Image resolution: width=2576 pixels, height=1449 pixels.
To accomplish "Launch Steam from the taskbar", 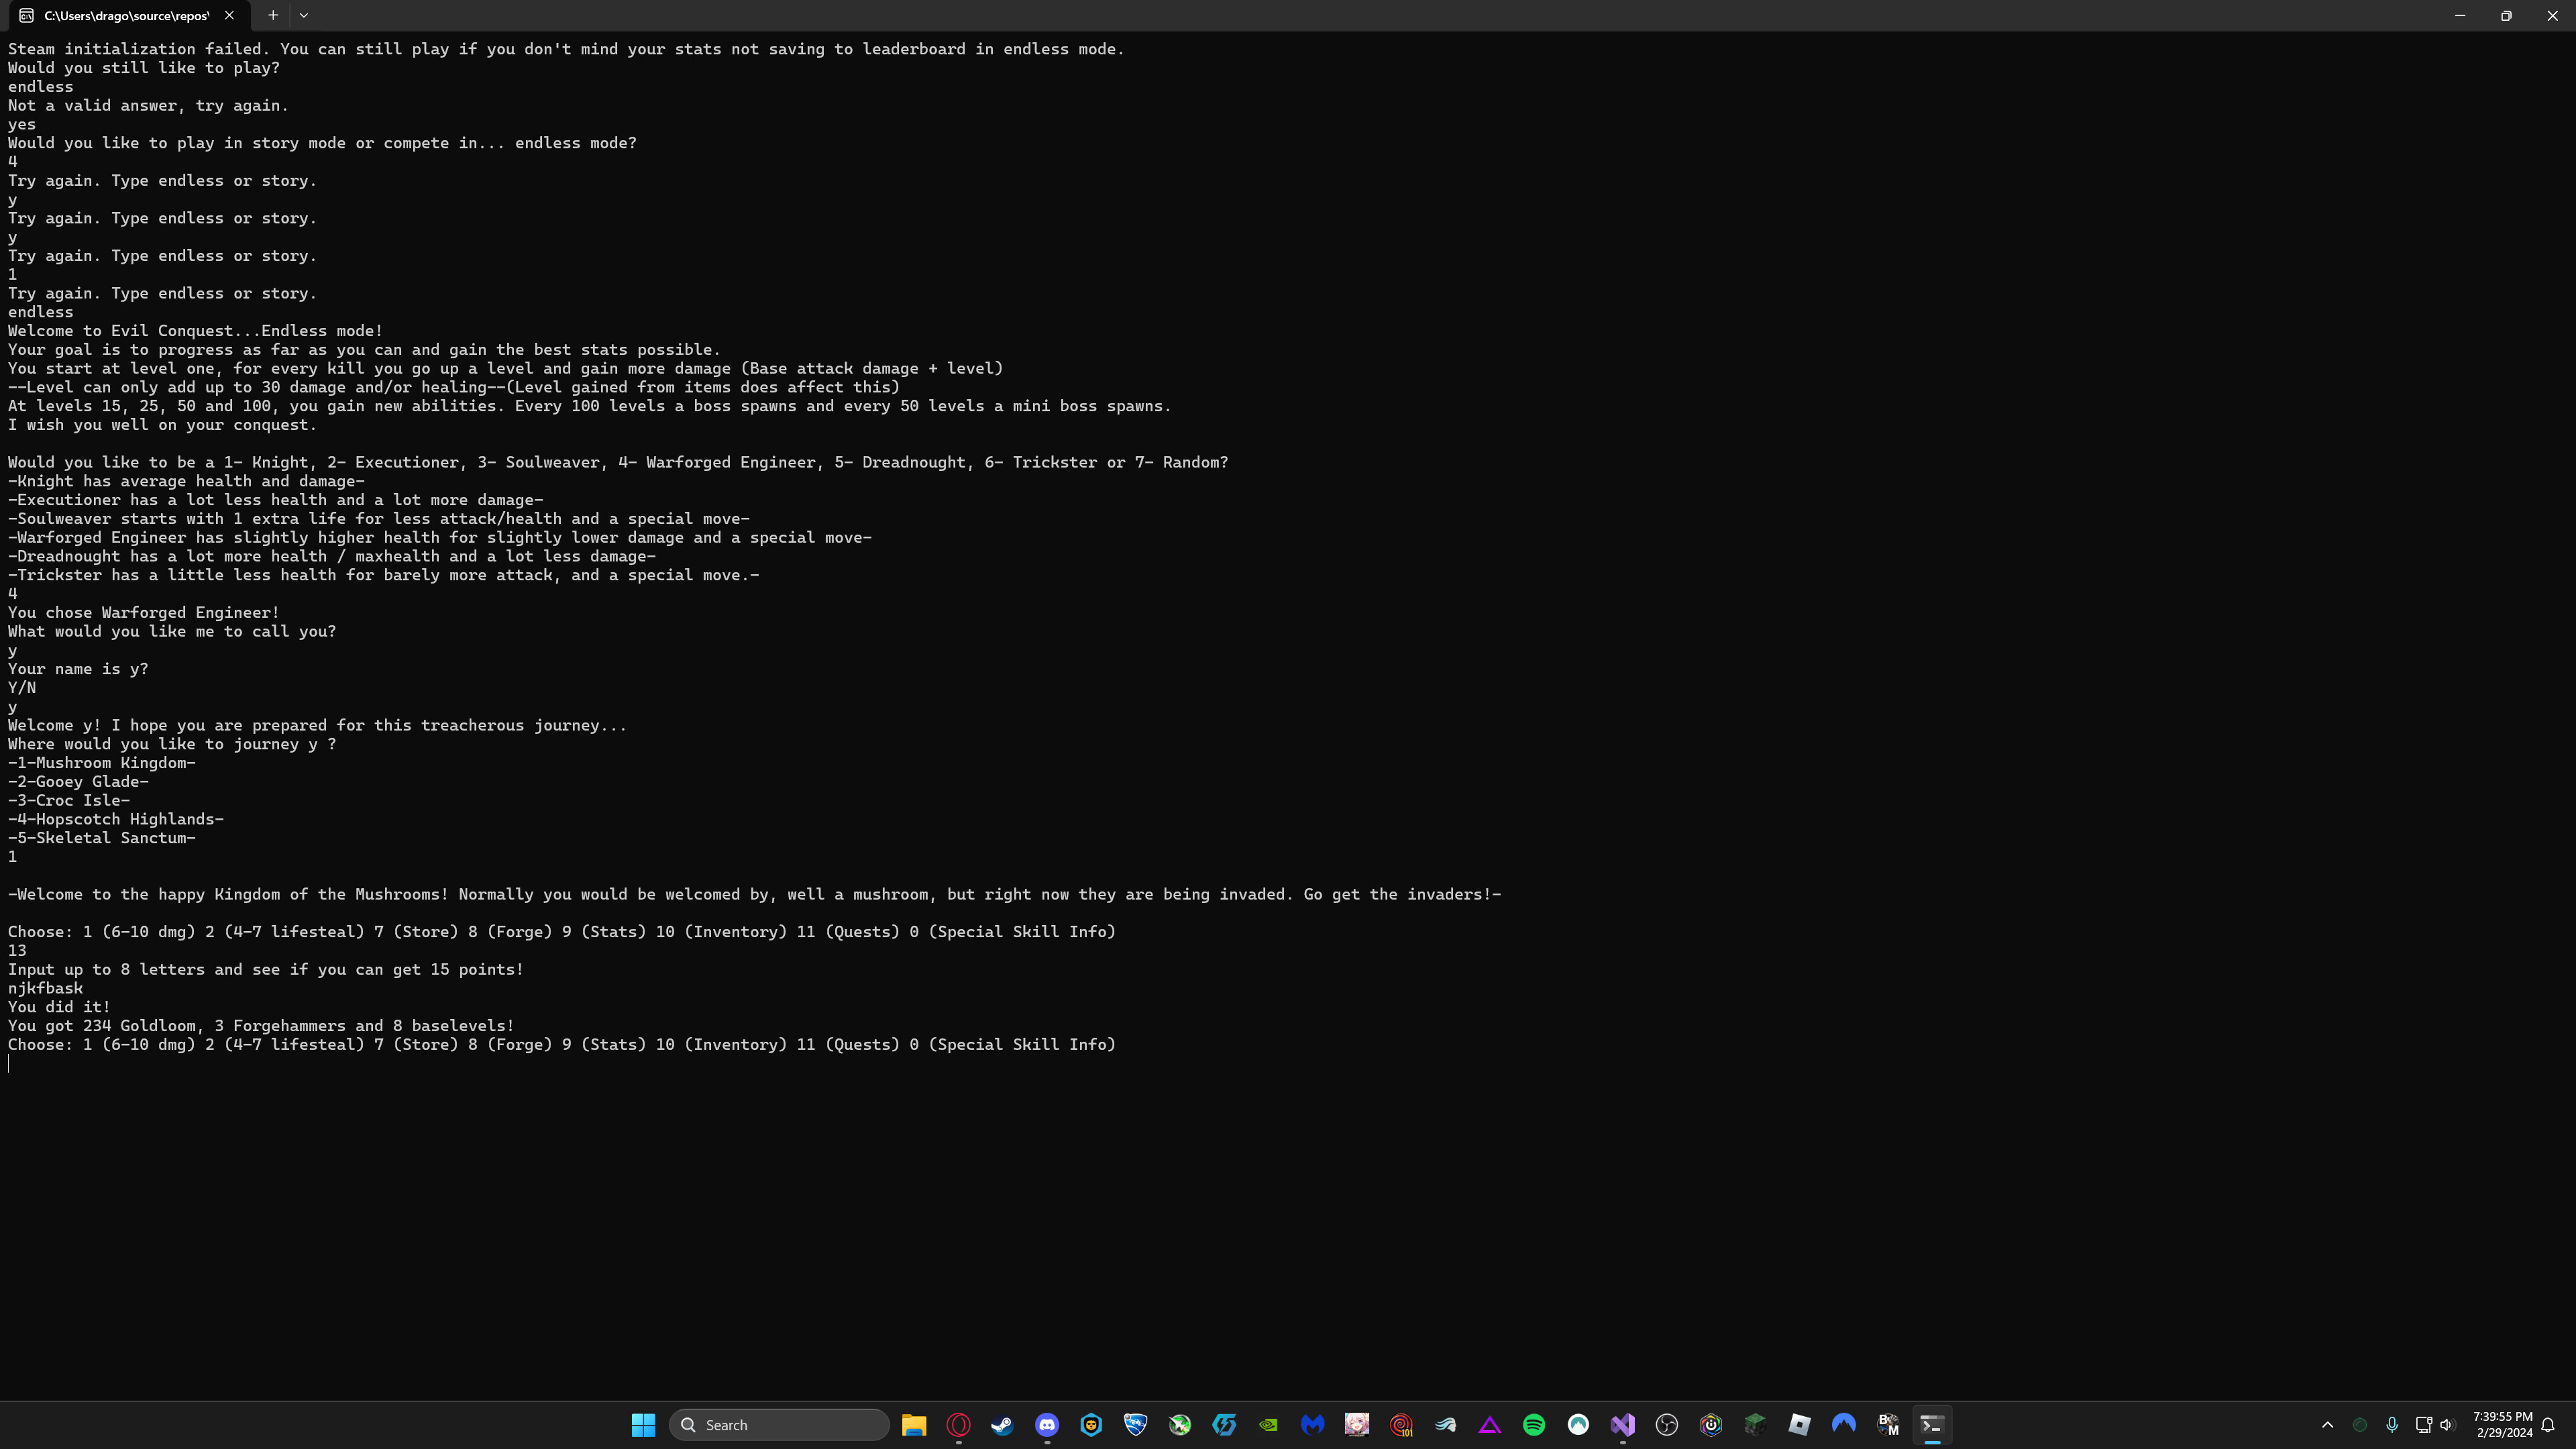I will [x=1002, y=1425].
